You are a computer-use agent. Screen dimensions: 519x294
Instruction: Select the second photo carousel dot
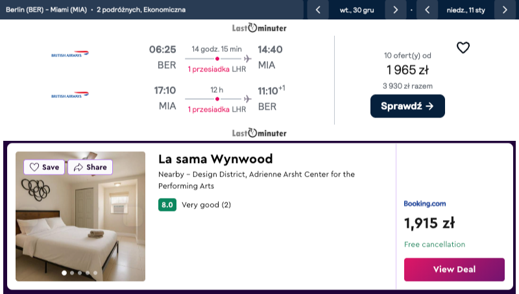point(72,273)
